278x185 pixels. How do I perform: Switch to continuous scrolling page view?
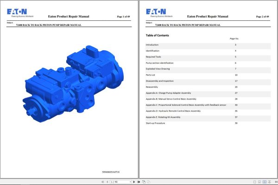[259, 182]
